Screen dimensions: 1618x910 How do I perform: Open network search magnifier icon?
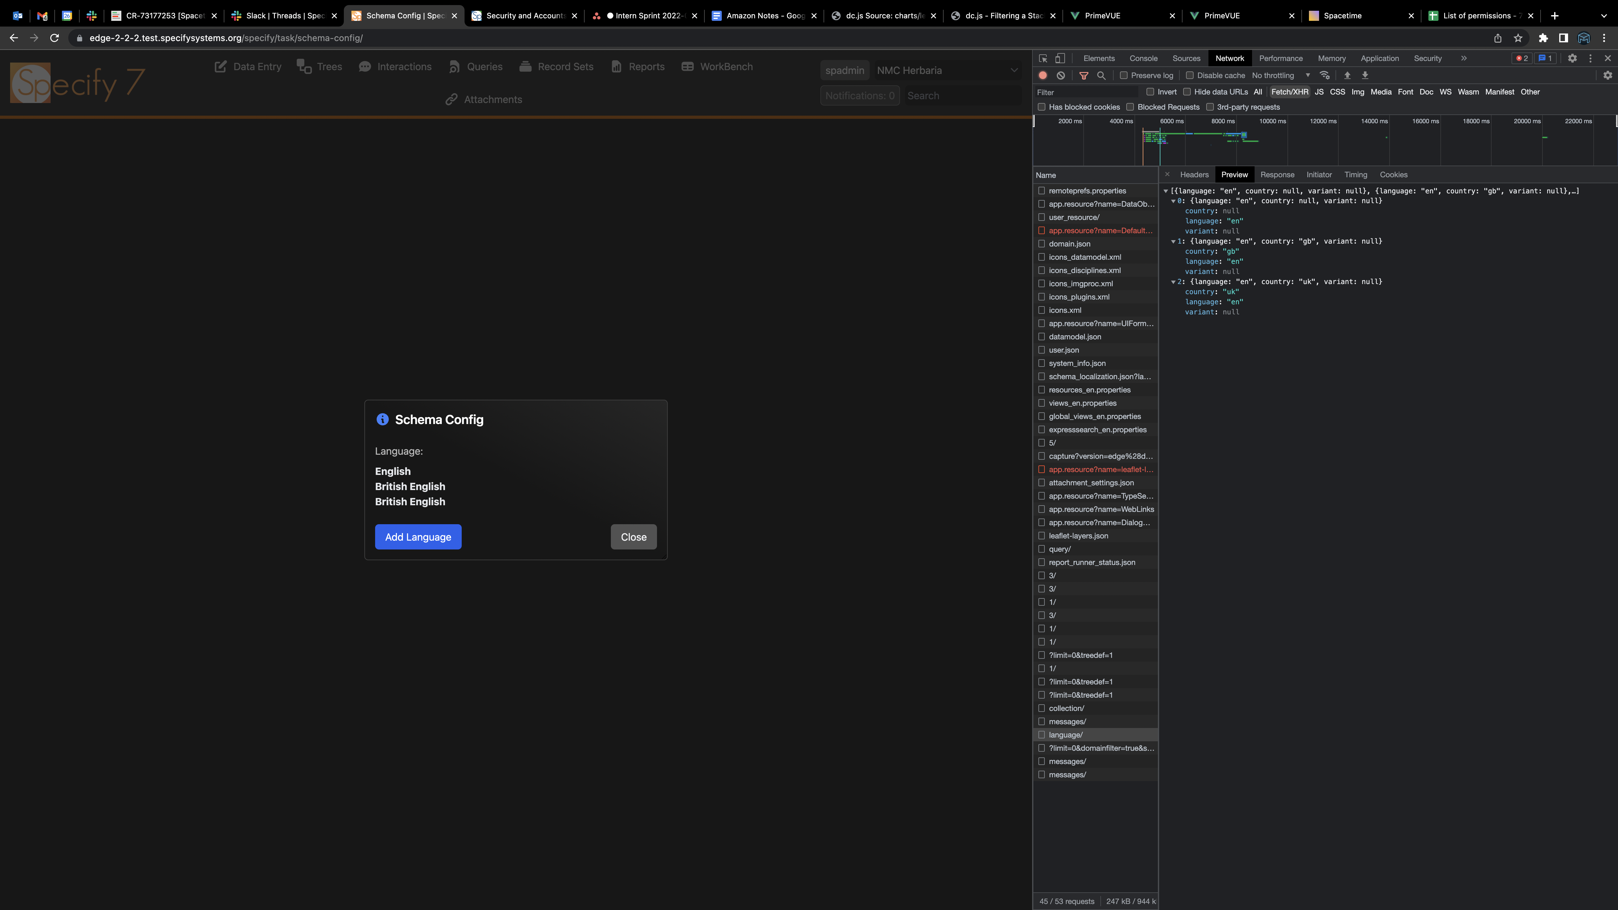[x=1101, y=76]
